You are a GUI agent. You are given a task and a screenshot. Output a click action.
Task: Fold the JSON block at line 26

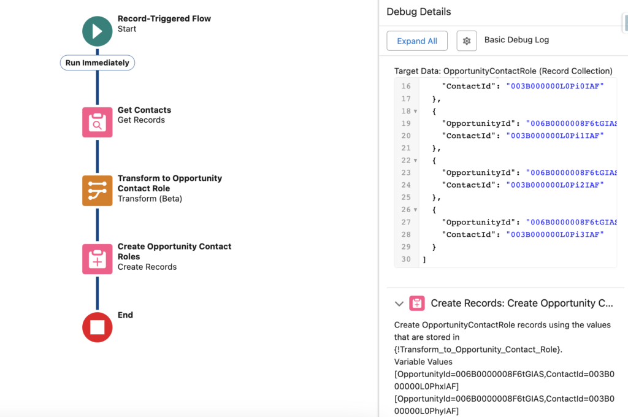pos(415,210)
